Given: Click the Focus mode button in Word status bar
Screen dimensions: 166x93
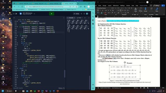Looking at the screenshot, I should (x=136, y=88).
